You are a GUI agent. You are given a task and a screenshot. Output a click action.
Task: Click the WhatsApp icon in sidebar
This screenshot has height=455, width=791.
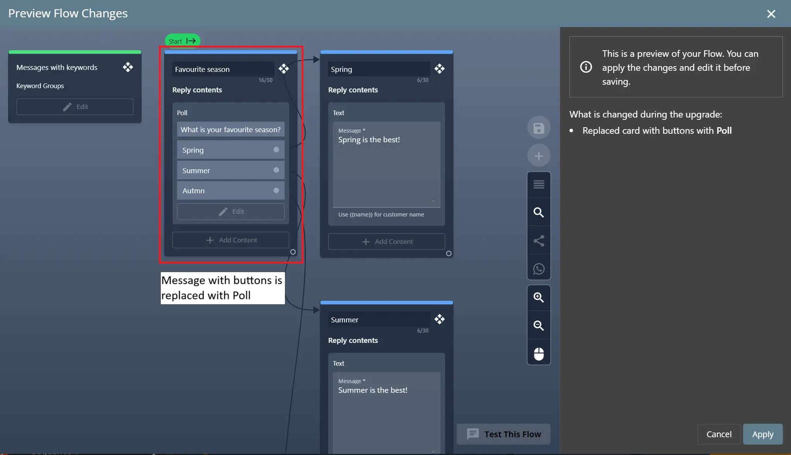tap(539, 269)
